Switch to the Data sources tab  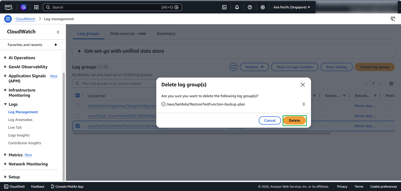pyautogui.click(x=128, y=34)
